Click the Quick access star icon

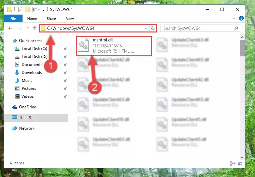pyautogui.click(x=15, y=41)
